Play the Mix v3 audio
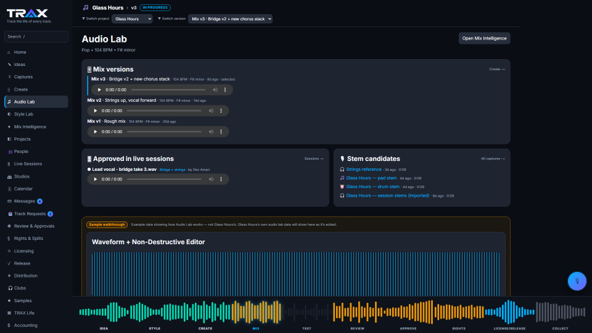 (x=99, y=90)
